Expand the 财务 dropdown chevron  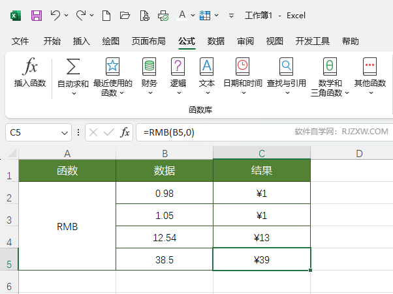click(x=150, y=93)
